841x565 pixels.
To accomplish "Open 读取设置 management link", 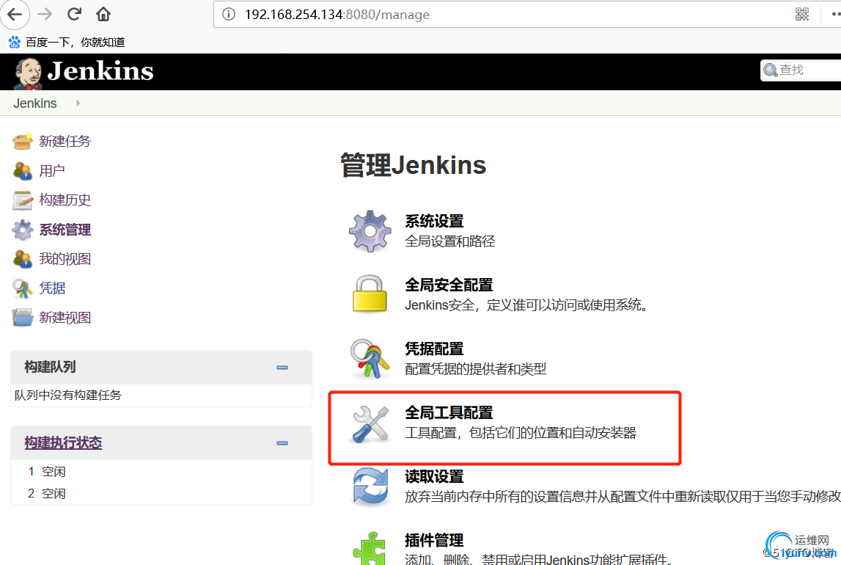I will click(435, 476).
